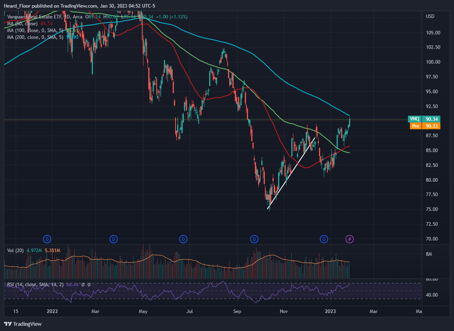Screen dimensions: 454x331
Task: Open the dividend marker nearest the Jul label
Action: click(183, 239)
